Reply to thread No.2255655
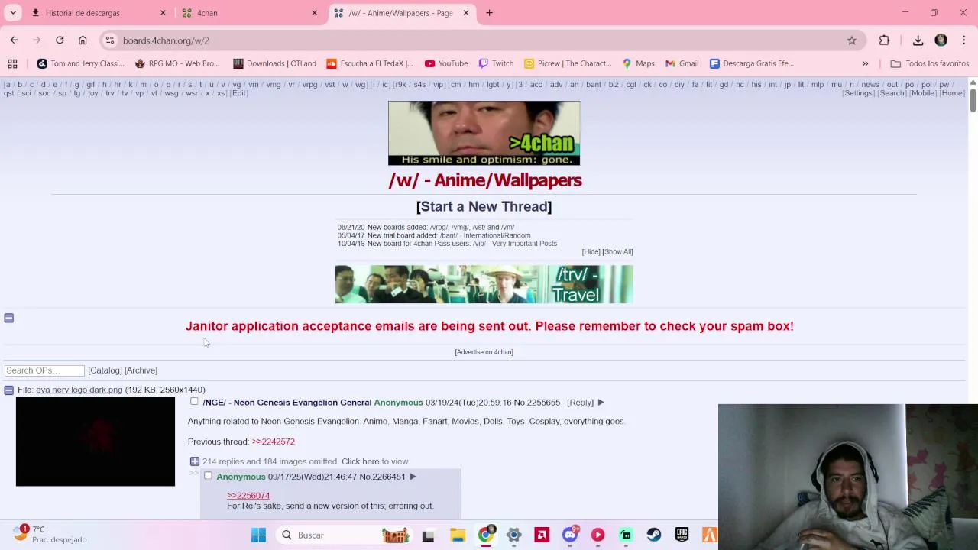This screenshot has height=550, width=978. click(x=581, y=403)
